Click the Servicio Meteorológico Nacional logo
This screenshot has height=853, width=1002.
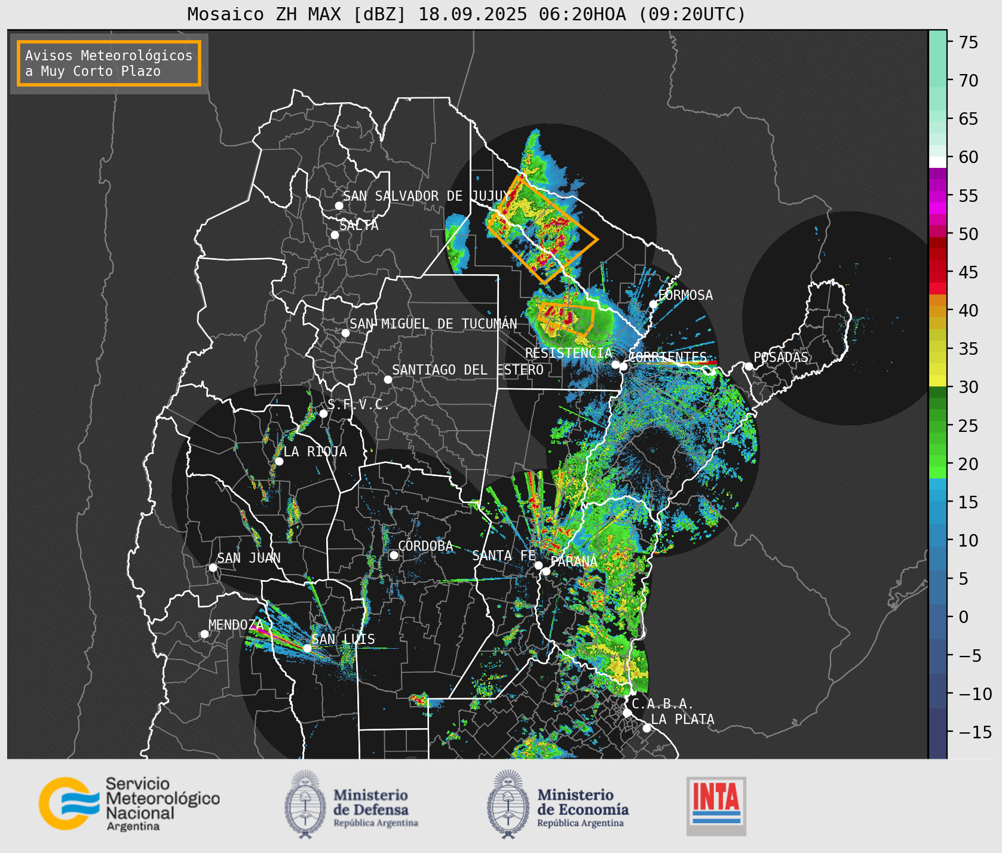(x=129, y=803)
